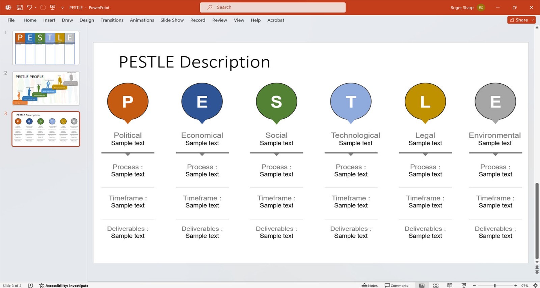Fit slide to current window
Viewport: 540px width, 288px height.
click(x=535, y=285)
